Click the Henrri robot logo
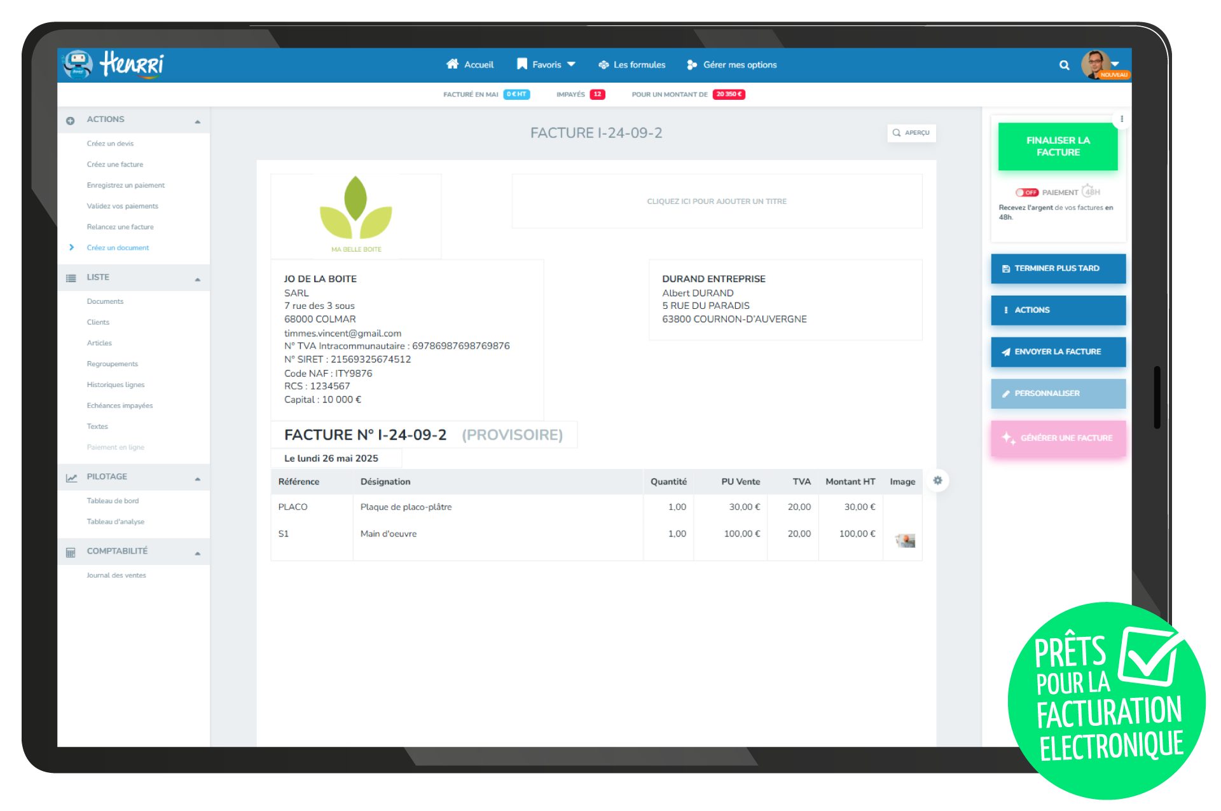The image size is (1221, 811). point(78,65)
